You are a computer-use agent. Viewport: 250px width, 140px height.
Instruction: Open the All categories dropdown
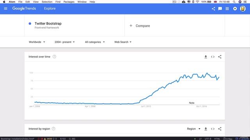(95, 42)
